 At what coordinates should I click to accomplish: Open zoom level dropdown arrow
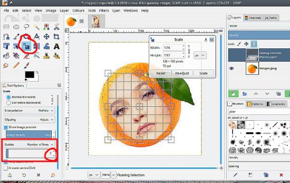pos(114,175)
